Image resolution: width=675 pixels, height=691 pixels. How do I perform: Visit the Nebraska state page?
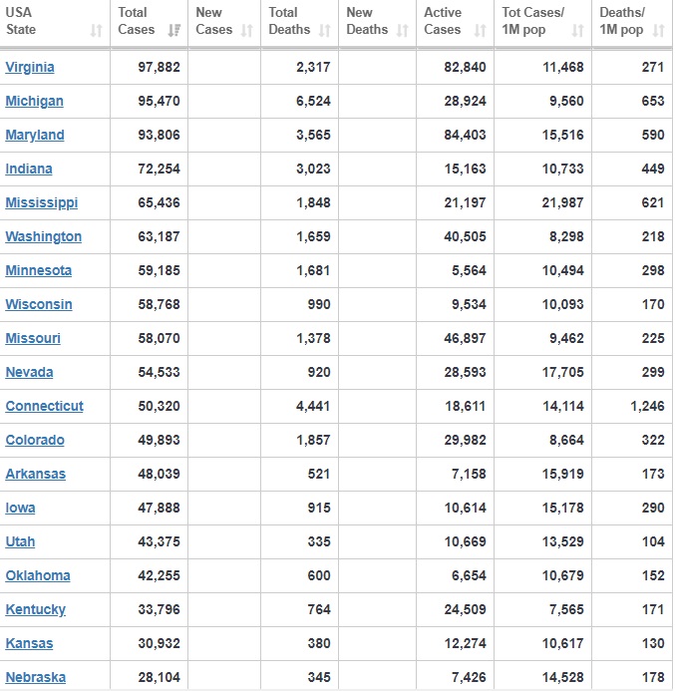click(x=36, y=678)
